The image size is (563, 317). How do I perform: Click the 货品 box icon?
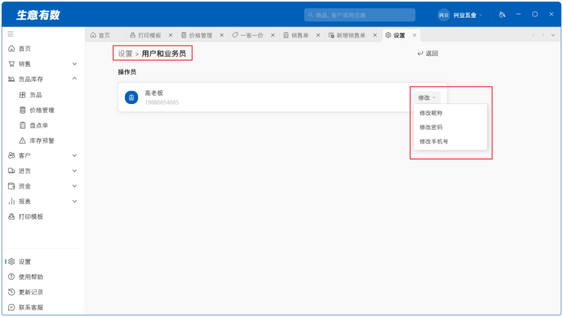(22, 95)
